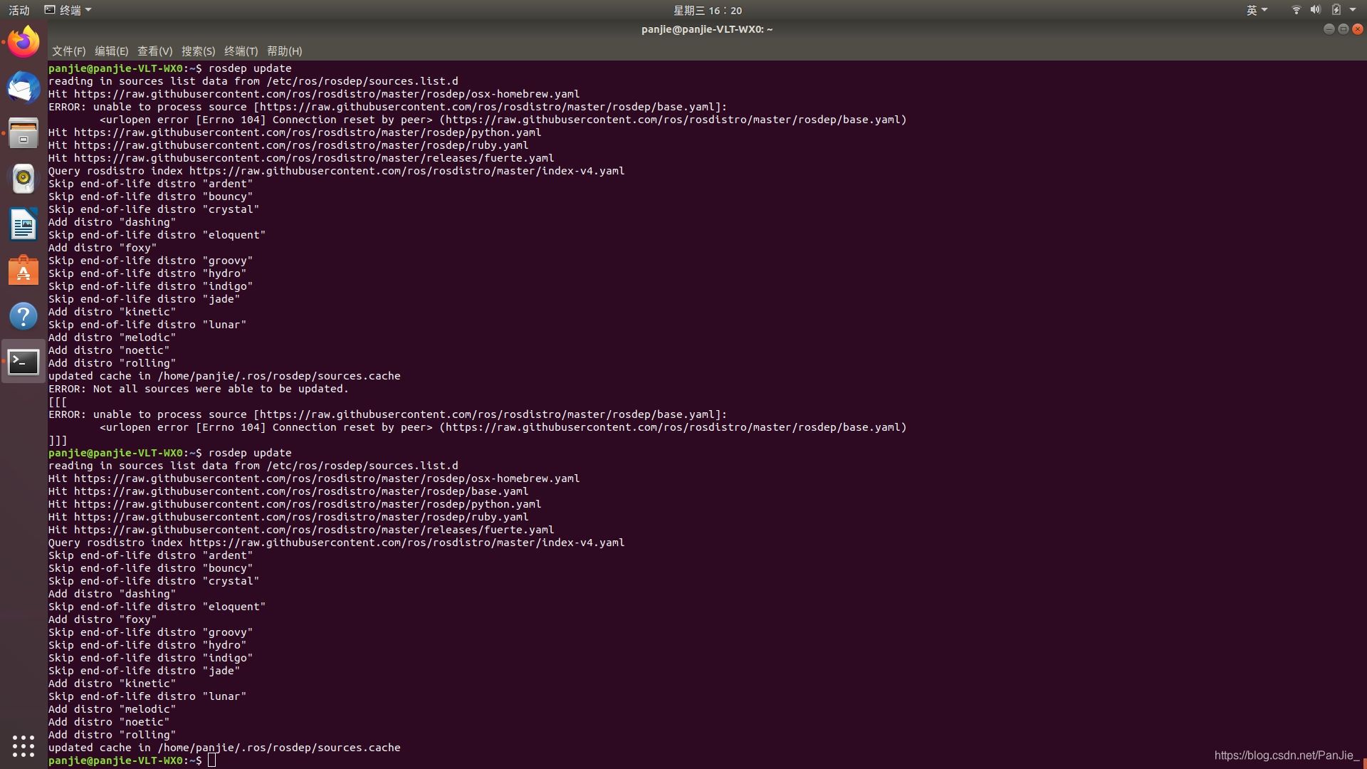Minimize the terminal window
1367x769 pixels.
coord(1329,29)
